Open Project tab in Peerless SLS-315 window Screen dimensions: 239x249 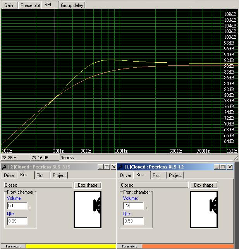pyautogui.click(x=59, y=175)
